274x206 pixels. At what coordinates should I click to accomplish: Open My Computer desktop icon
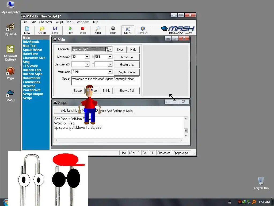click(10, 7)
